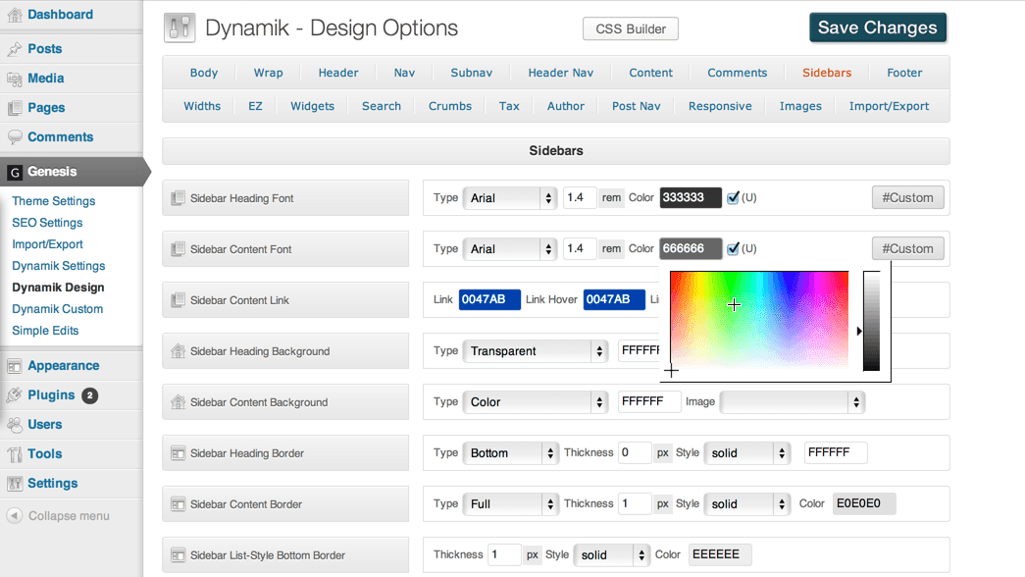This screenshot has width=1025, height=577.
Task: Click the Media icon in sidebar
Action: 15,79
